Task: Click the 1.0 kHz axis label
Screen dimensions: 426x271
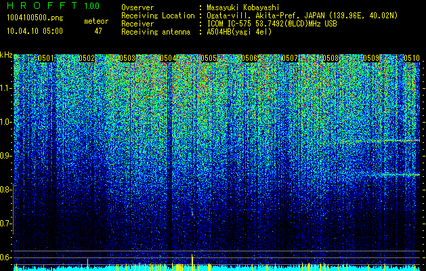Action: click(x=5, y=123)
